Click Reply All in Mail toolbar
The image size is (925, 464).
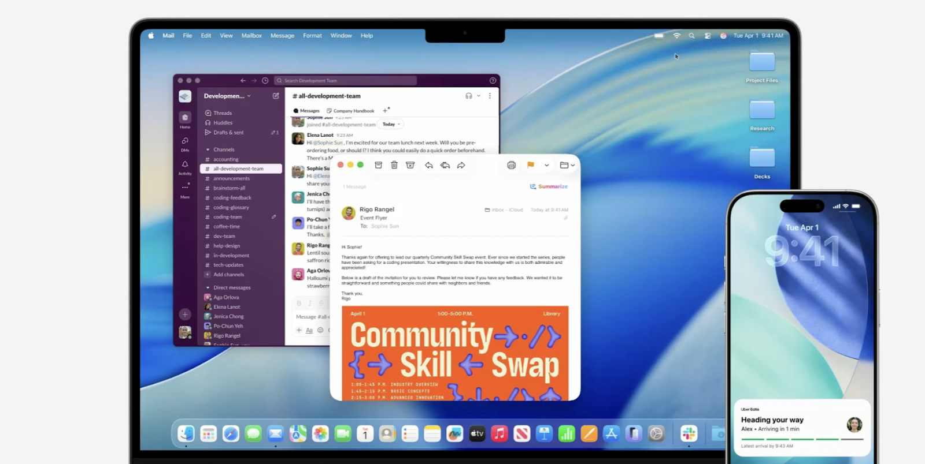[x=445, y=165]
